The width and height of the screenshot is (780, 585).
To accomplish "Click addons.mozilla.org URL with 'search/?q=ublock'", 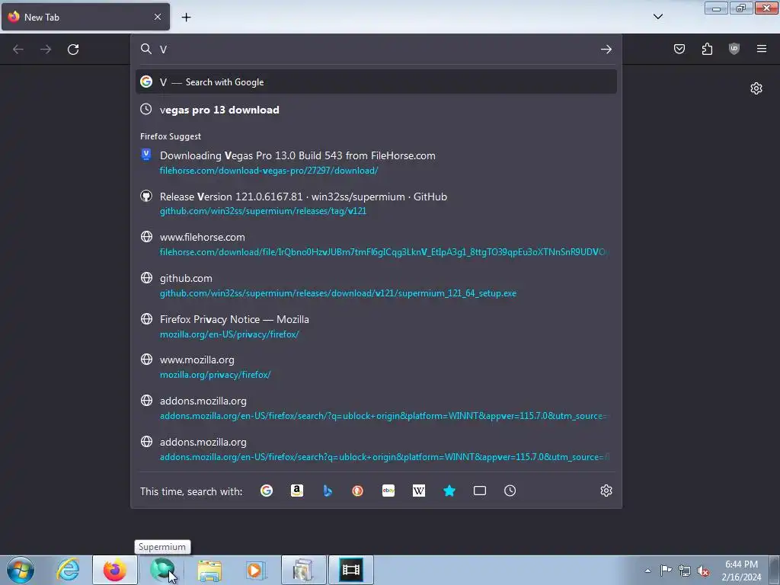I will click(383, 416).
